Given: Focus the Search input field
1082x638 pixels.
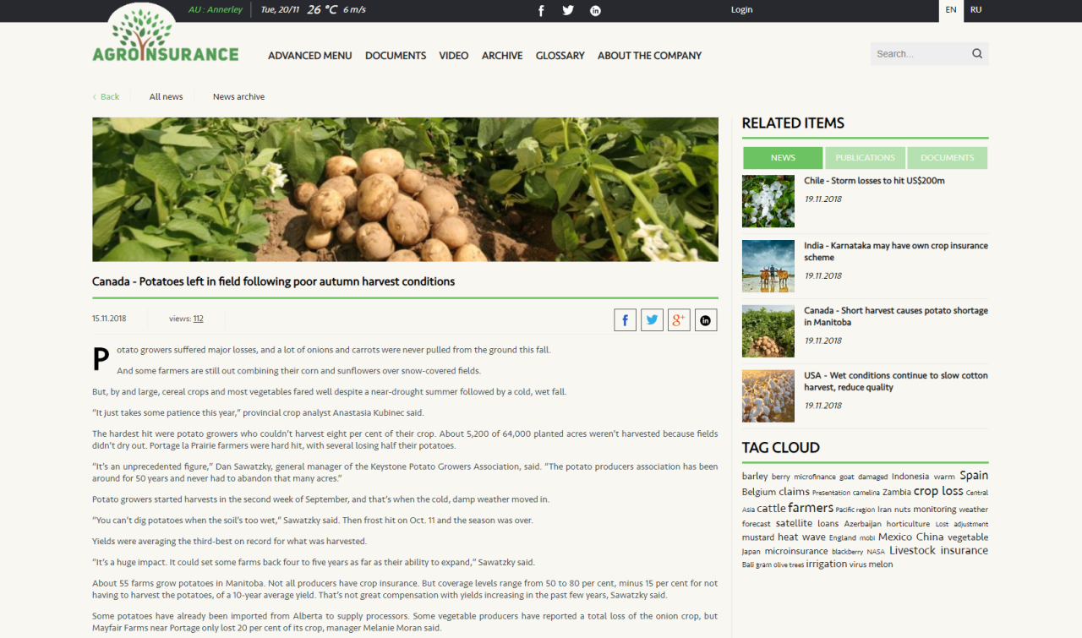Looking at the screenshot, I should pos(920,54).
